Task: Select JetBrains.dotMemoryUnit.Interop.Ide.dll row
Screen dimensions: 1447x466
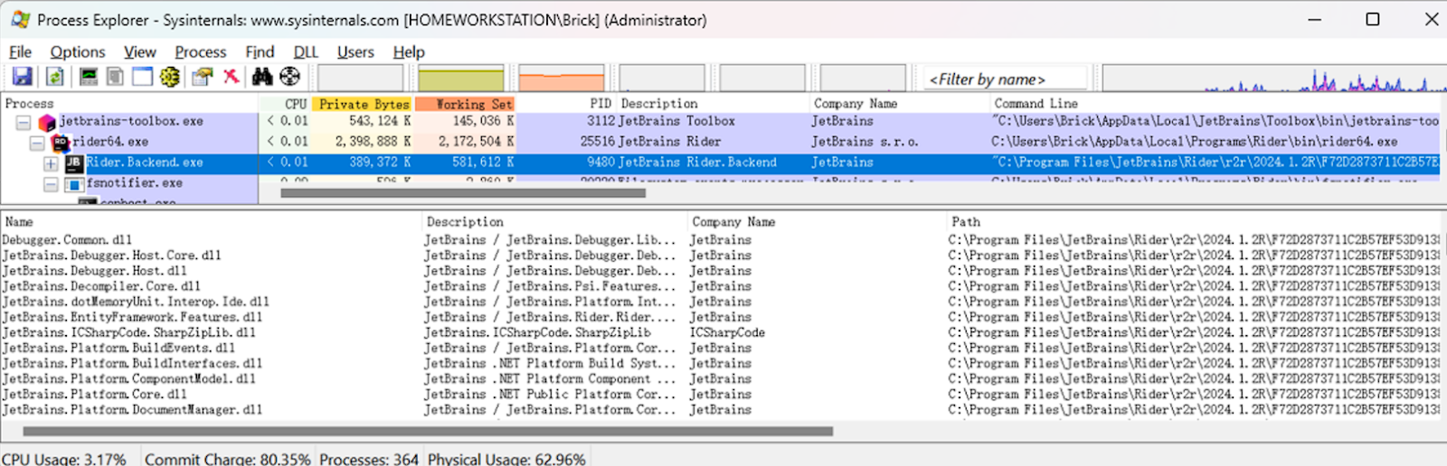Action: 720,302
